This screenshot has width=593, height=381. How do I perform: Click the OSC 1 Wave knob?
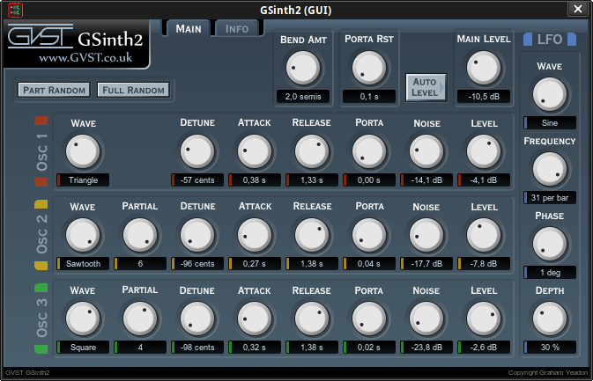point(83,151)
